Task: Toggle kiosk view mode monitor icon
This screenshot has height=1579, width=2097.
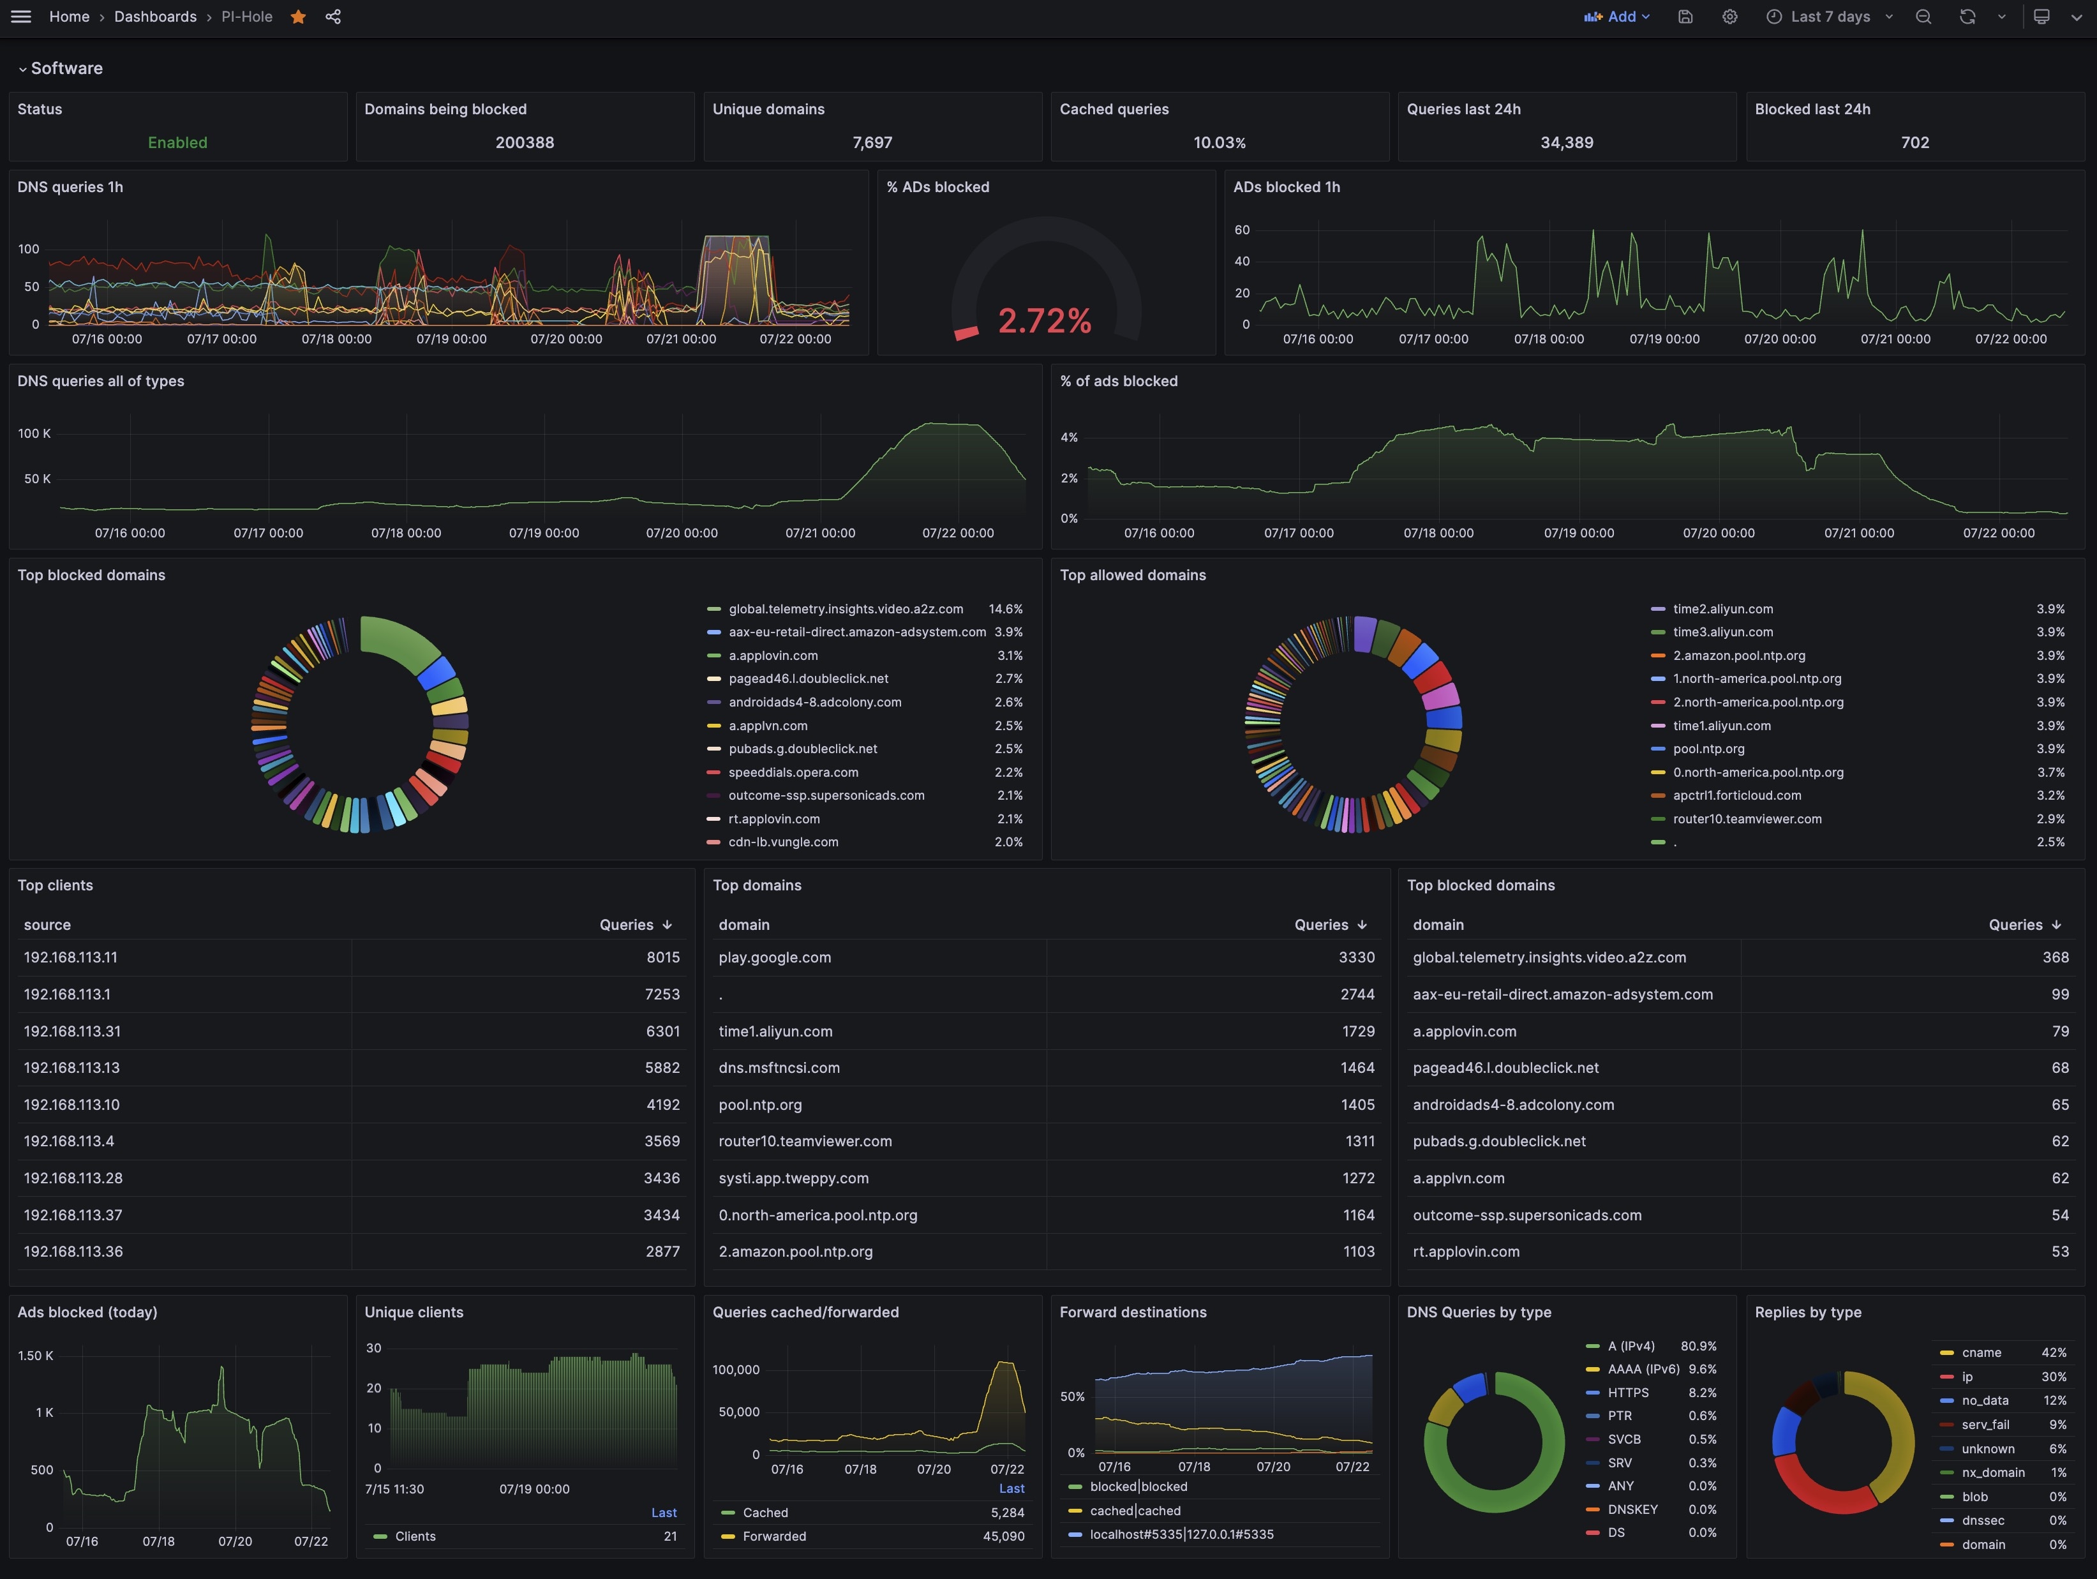Action: click(2042, 16)
